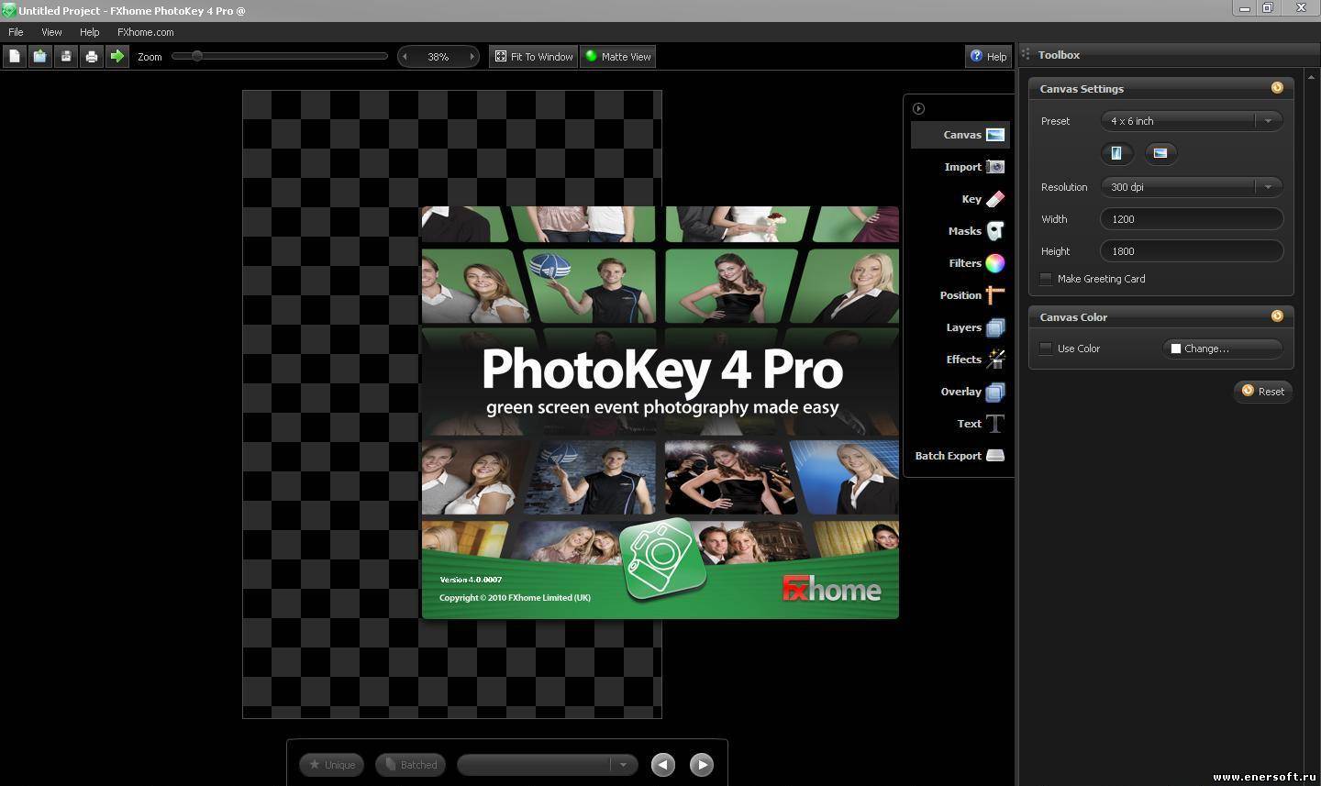Screen dimensions: 1321x786
Task: Set canvas to portrait orientation
Action: (1116, 153)
